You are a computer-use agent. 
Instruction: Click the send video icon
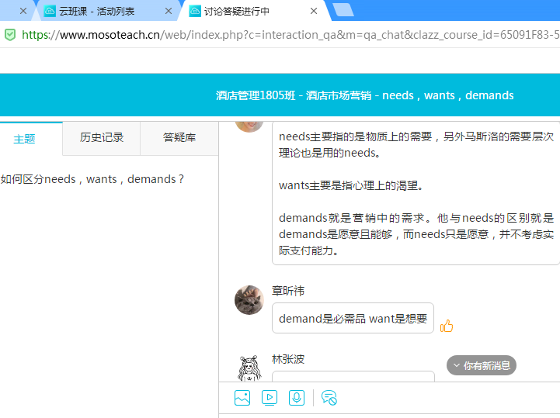coord(270,398)
